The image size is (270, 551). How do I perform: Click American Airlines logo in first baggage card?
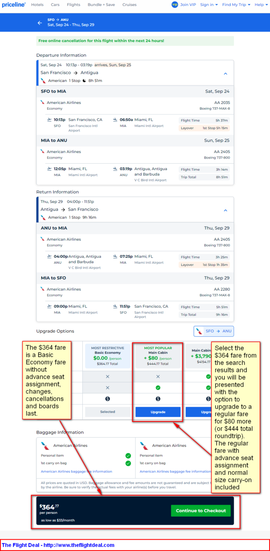(45, 446)
